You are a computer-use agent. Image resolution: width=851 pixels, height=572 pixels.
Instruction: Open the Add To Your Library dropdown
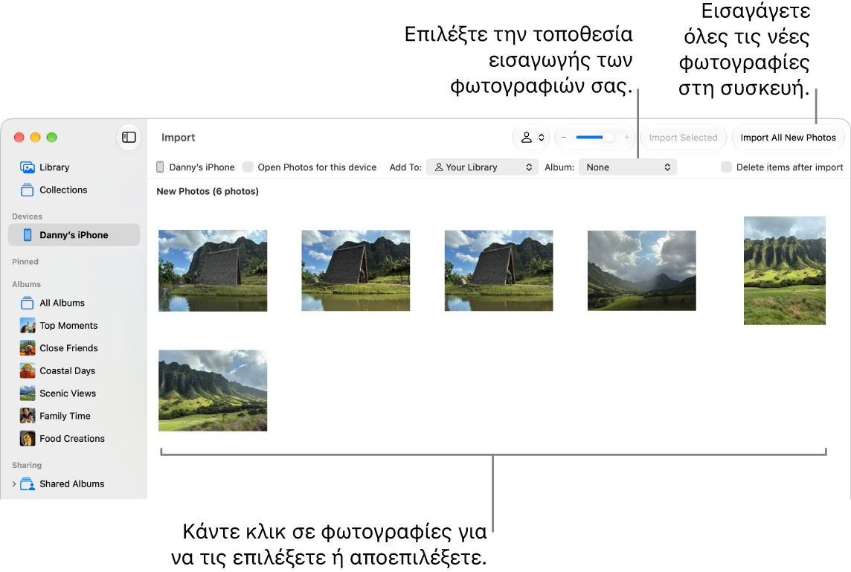(482, 167)
